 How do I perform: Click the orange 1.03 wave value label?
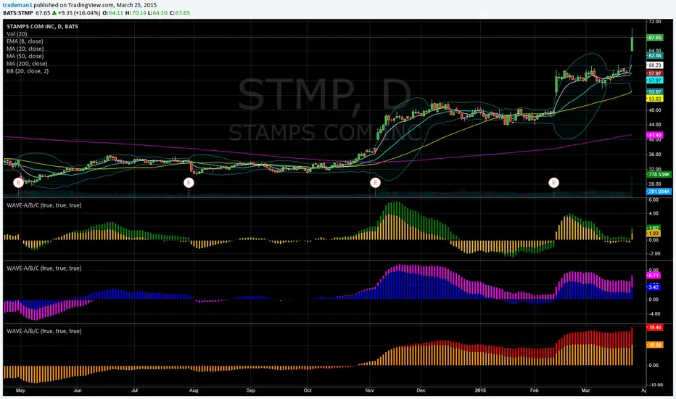(x=653, y=234)
